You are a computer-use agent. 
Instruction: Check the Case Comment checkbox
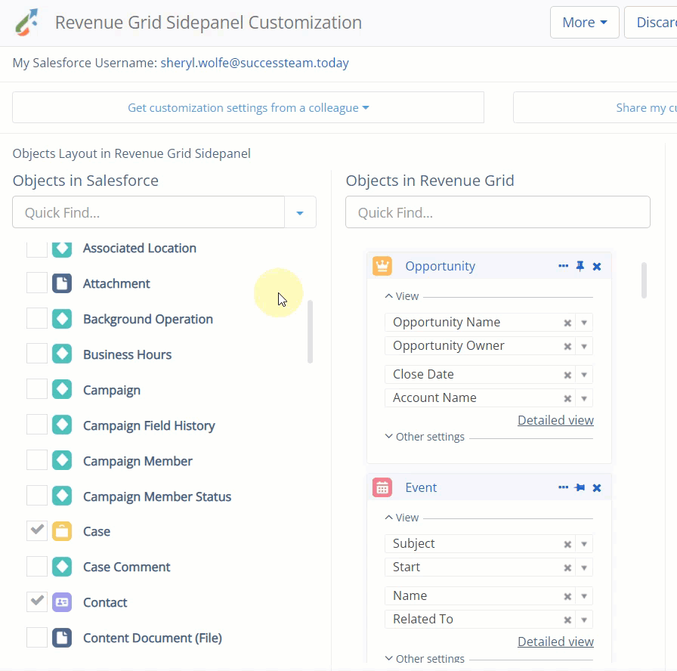(x=37, y=567)
